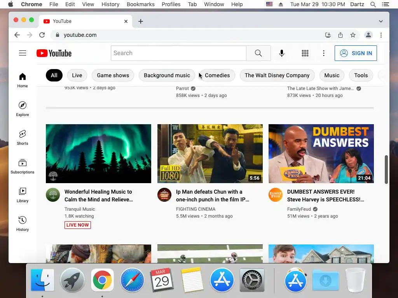Select the Game shows filter chip
This screenshot has width=398, height=298.
pyautogui.click(x=113, y=75)
